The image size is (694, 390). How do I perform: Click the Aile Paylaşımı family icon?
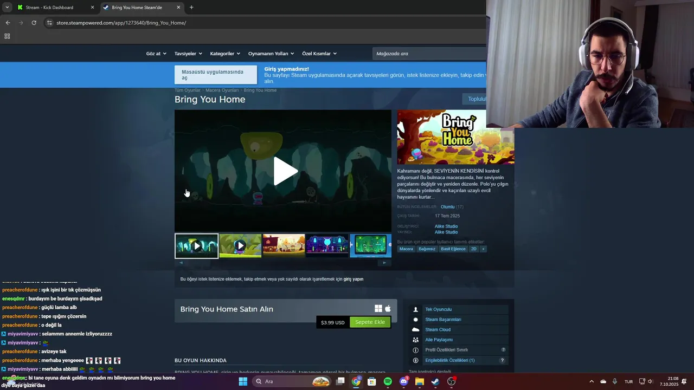tap(416, 340)
